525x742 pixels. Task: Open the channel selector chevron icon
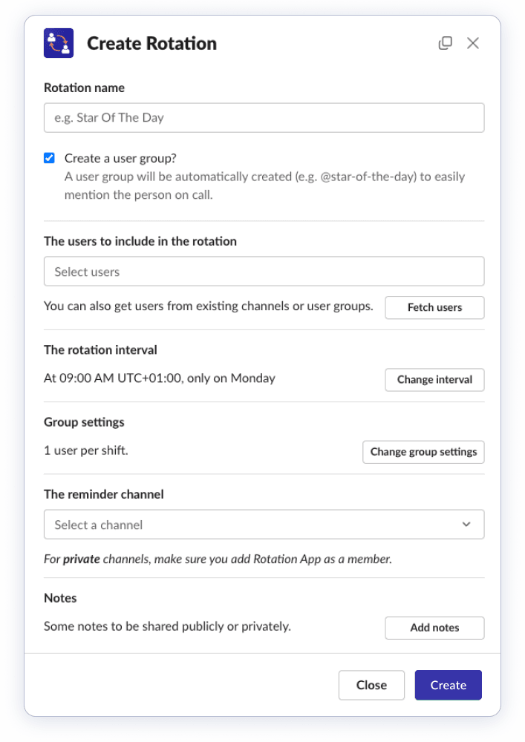(466, 524)
